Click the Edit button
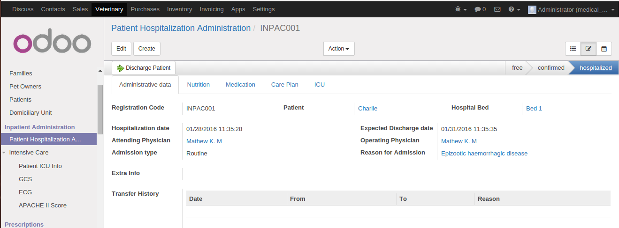 pyautogui.click(x=121, y=49)
